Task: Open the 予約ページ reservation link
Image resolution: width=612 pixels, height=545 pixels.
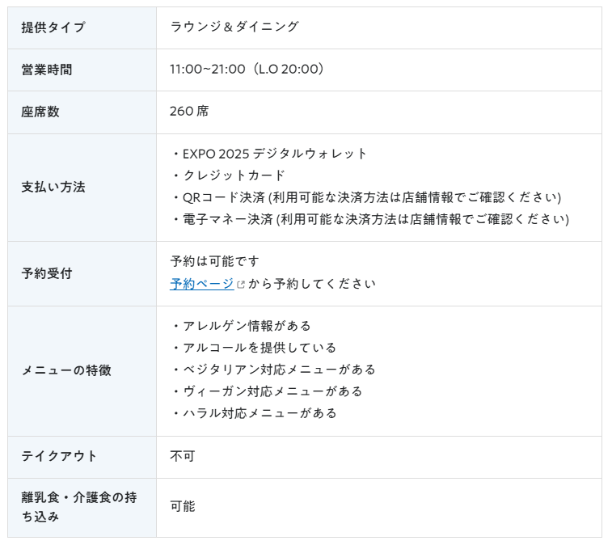Action: click(x=202, y=284)
